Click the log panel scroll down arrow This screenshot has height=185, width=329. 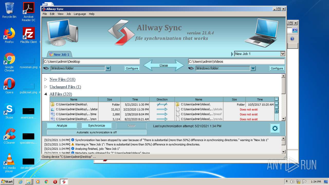click(x=283, y=152)
